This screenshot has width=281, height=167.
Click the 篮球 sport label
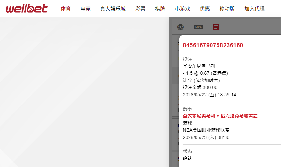188,123
